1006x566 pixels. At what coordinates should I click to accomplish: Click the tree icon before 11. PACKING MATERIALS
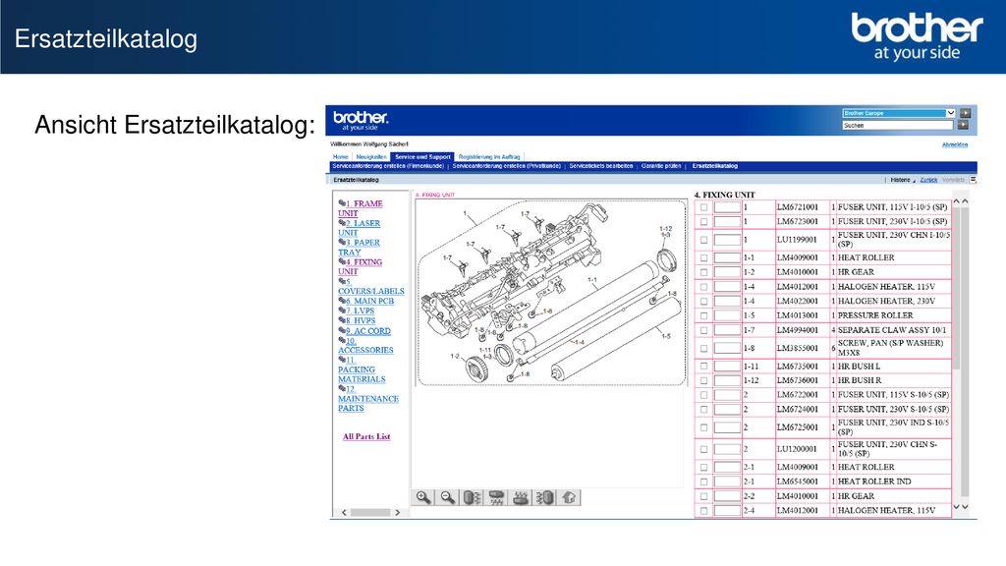click(342, 360)
